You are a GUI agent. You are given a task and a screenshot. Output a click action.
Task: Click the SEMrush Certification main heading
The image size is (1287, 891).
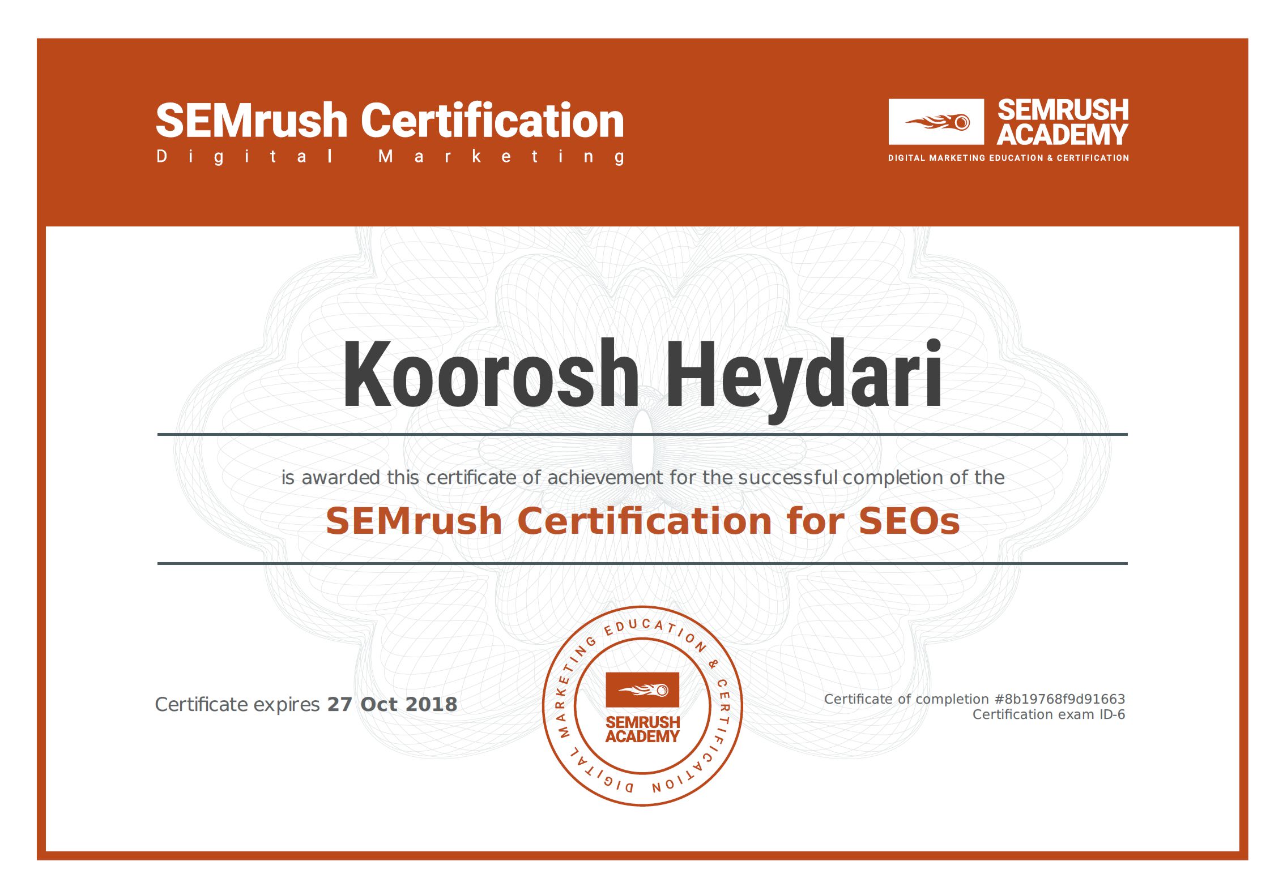(x=390, y=121)
